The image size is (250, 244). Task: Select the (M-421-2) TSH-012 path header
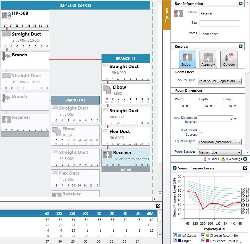[75, 5]
